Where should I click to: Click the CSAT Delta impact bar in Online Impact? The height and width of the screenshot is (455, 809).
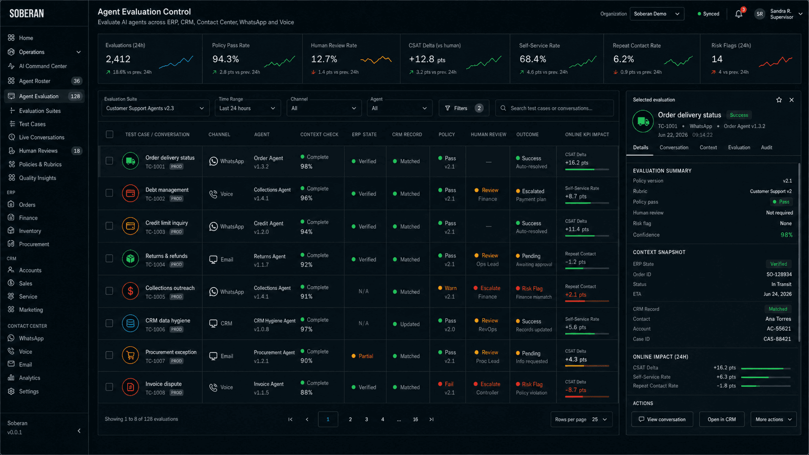point(766,368)
